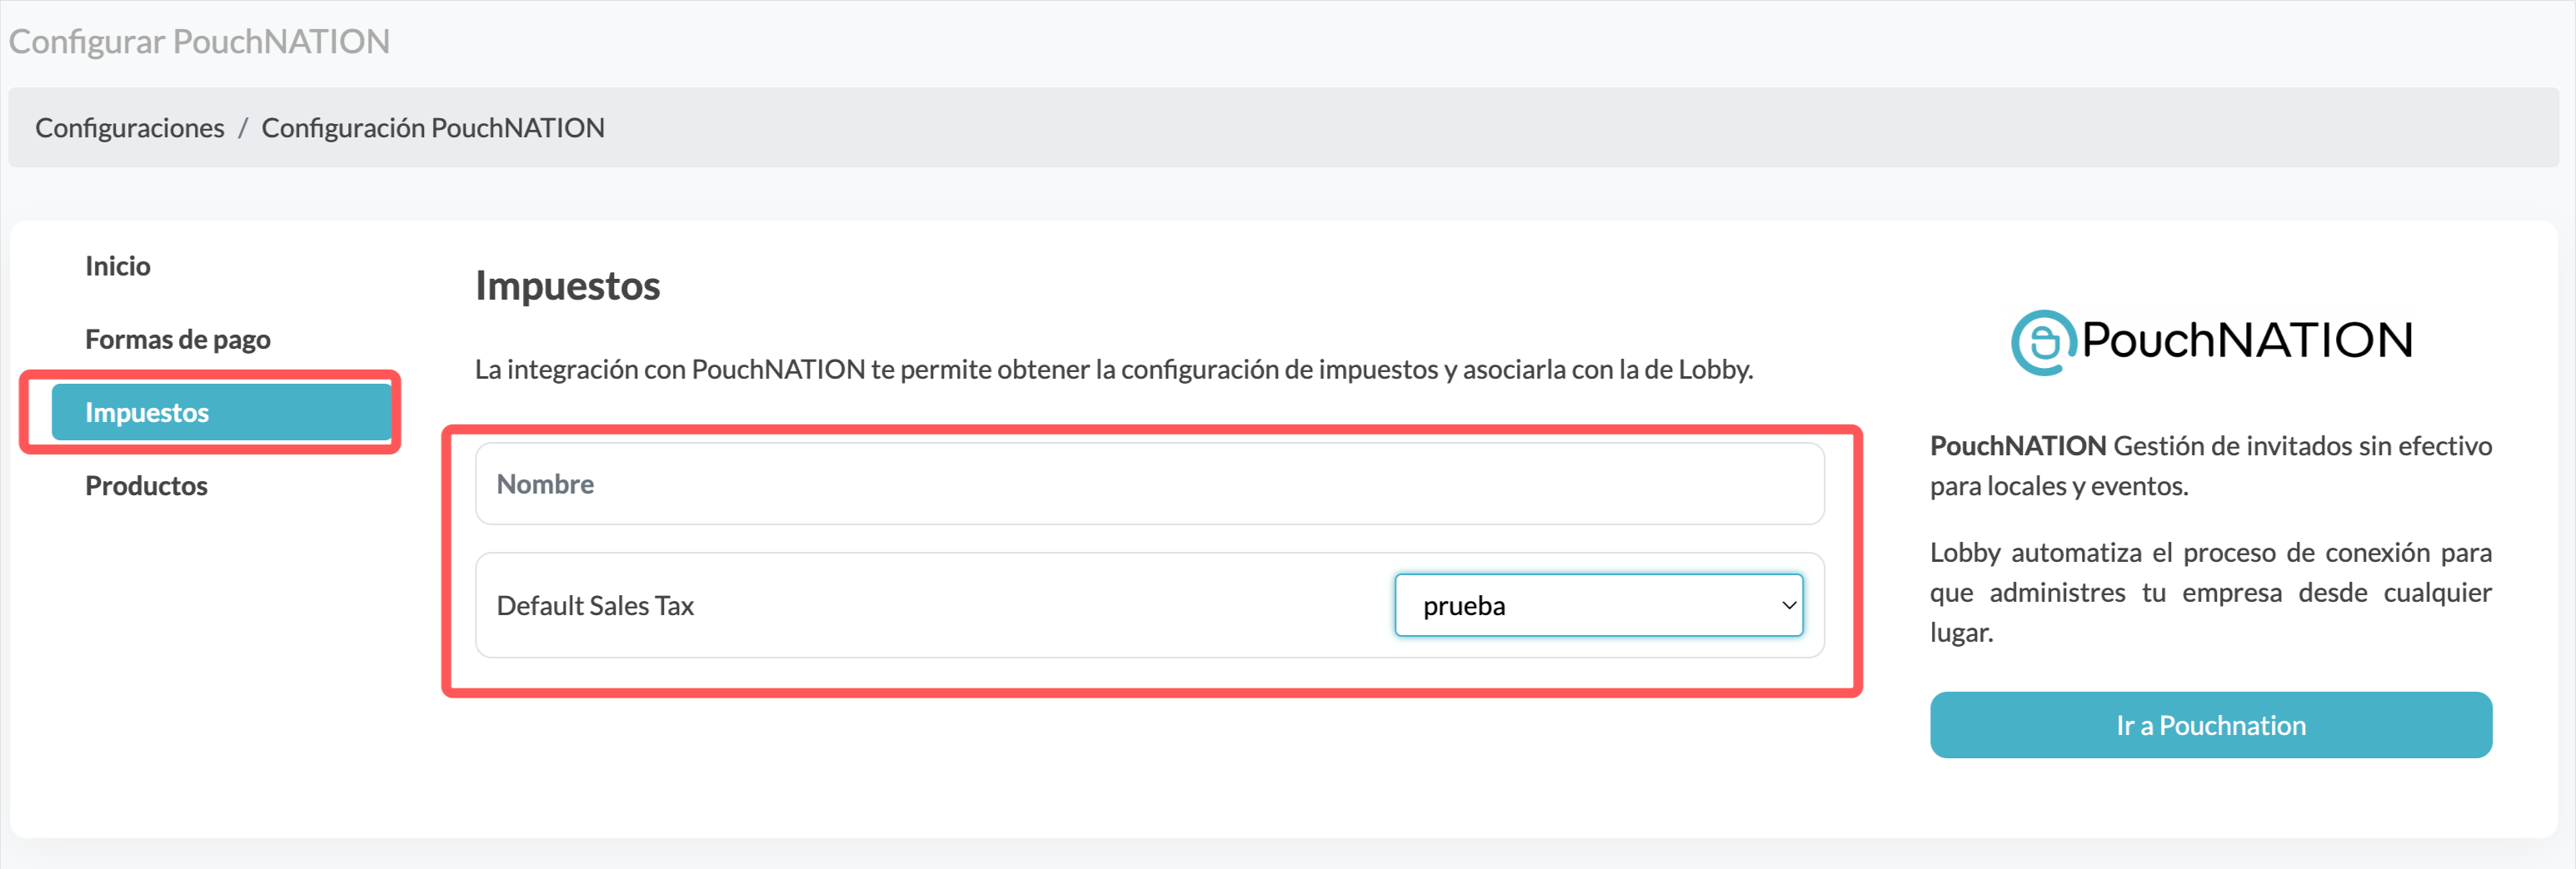Click the dropdown chevron arrow beside prueba
Viewport: 2576px width, 869px height.
(1788, 605)
